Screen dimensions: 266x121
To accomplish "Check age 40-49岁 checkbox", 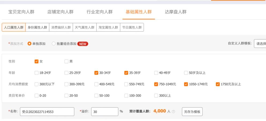I will (156, 73).
